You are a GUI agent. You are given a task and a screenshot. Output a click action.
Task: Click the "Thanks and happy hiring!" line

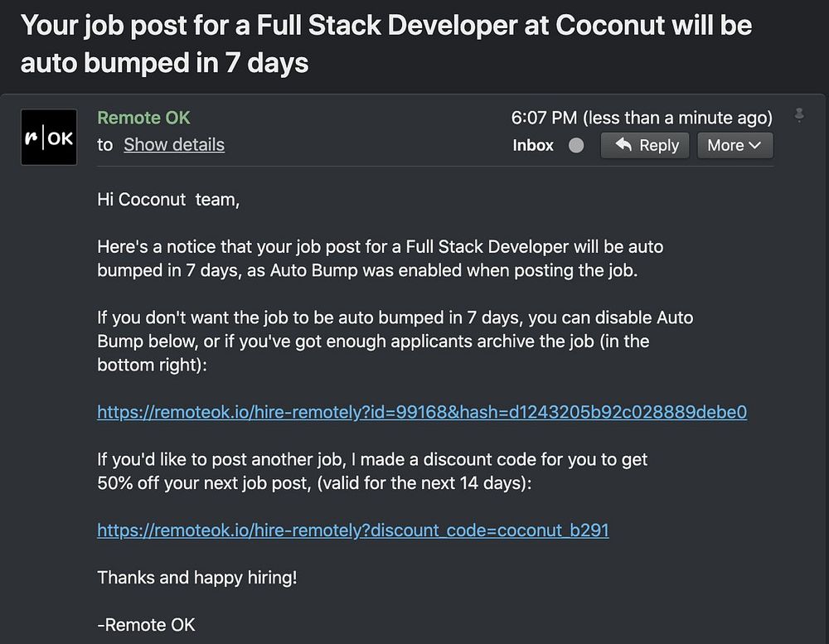[197, 578]
